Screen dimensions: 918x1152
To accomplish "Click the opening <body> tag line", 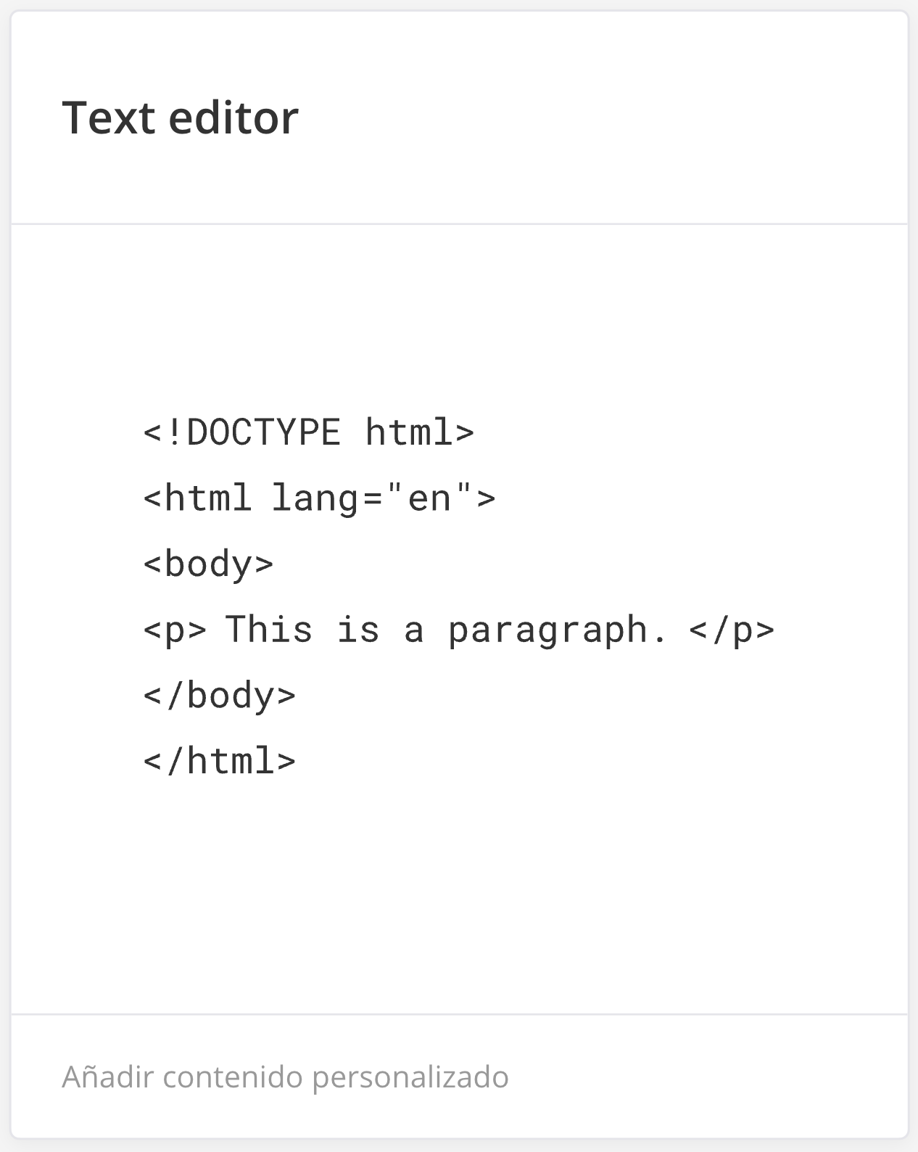I will tap(208, 564).
